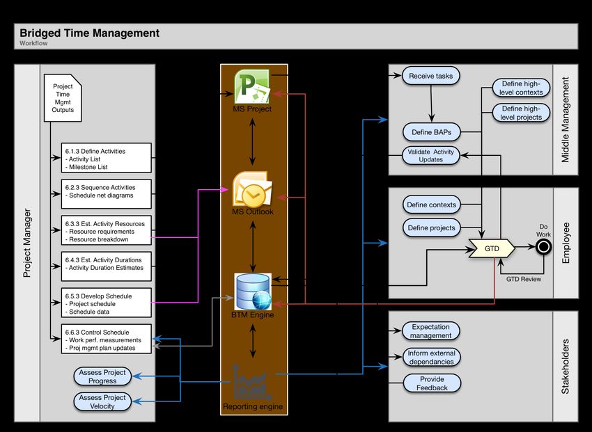Click the Define projects node
Viewport: 592px width, 432px height.
click(432, 228)
